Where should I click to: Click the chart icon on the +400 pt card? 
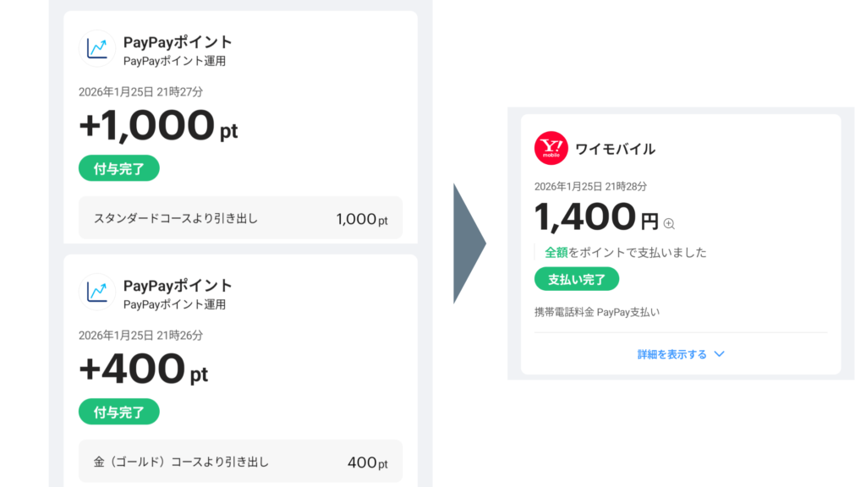pos(97,292)
